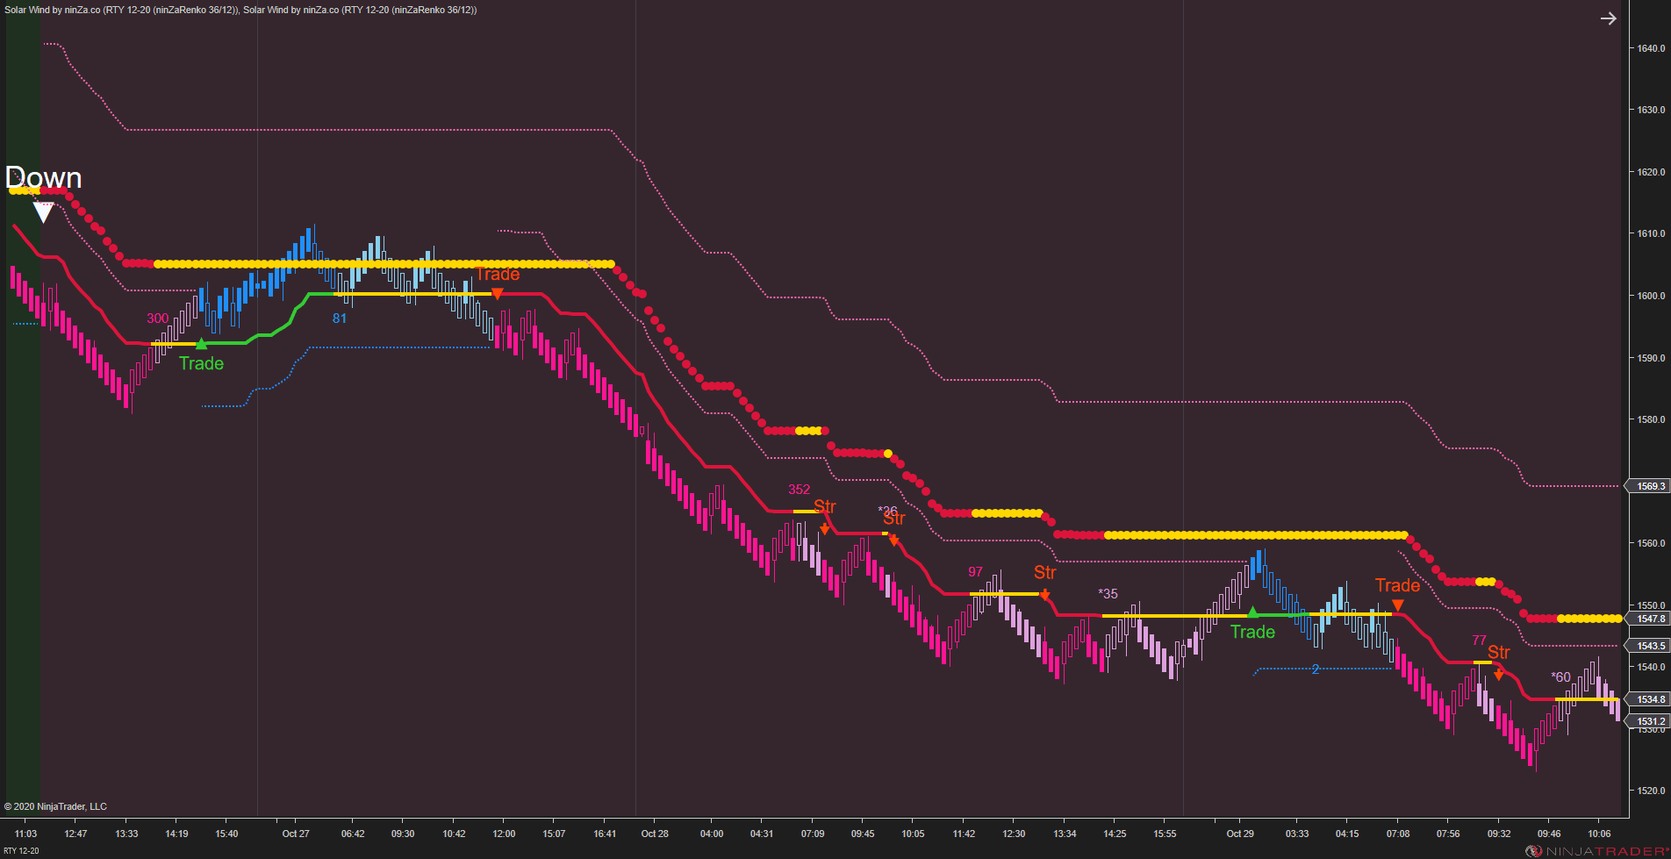Click the Solar Wind indicator title label
The width and height of the screenshot is (1671, 859).
pyautogui.click(x=240, y=10)
